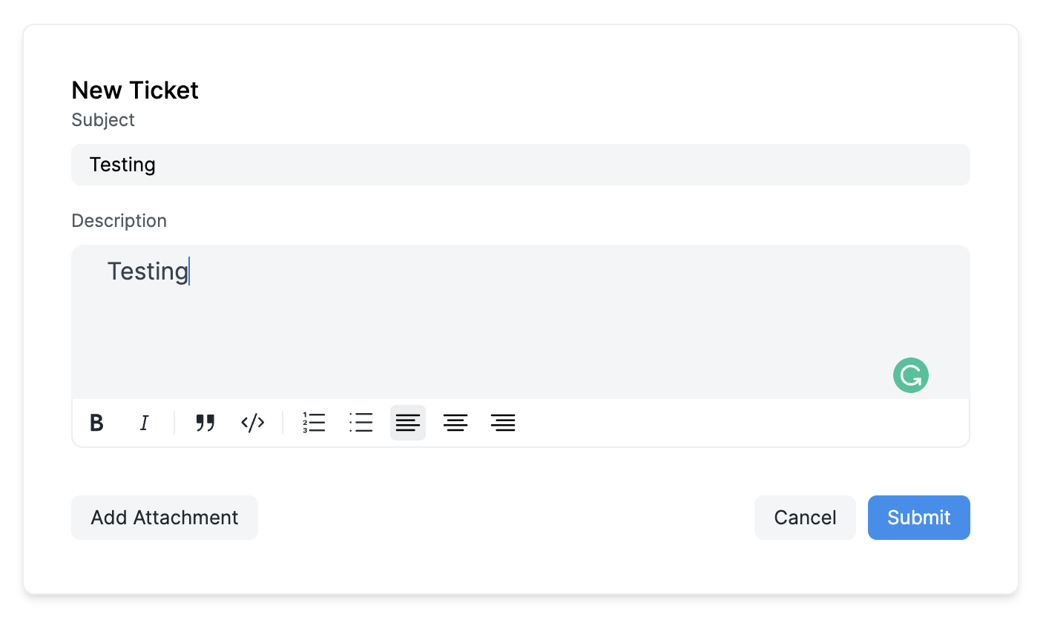
Task: Click the Subject input containing Testing
Action: [519, 164]
